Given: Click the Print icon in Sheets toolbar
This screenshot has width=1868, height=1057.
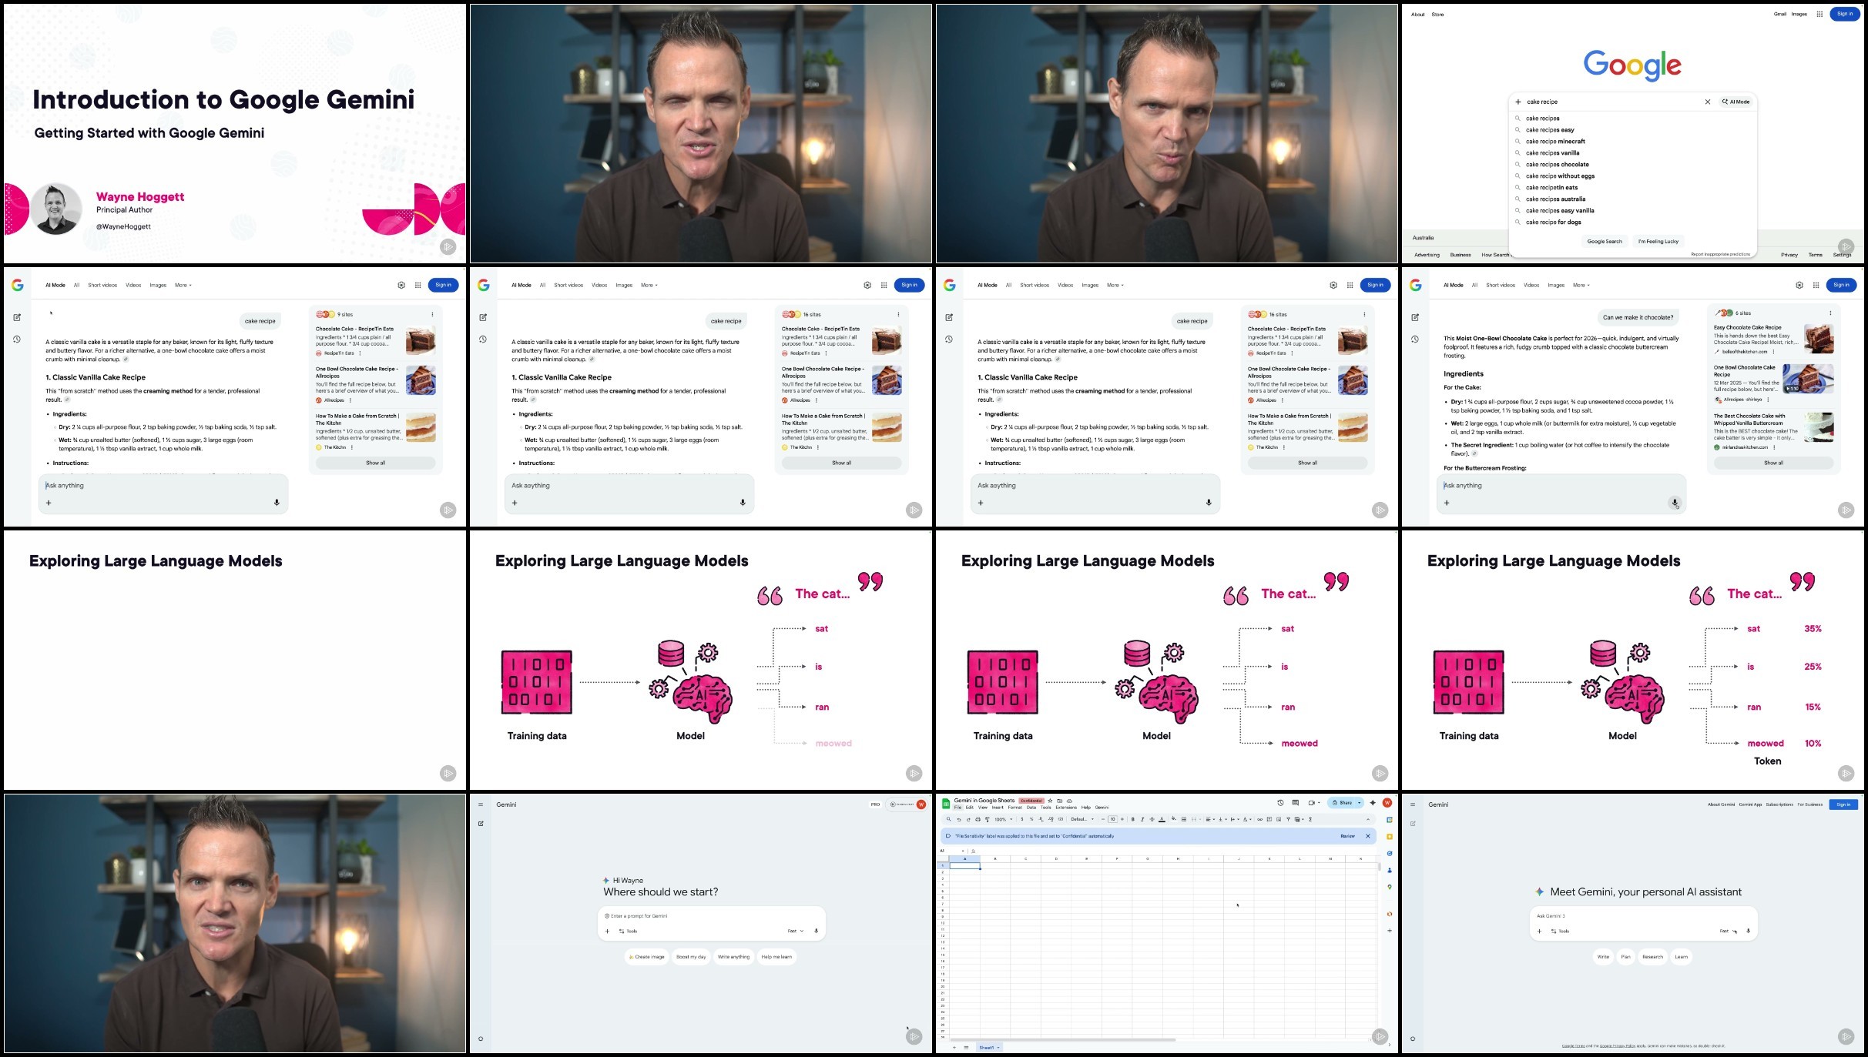Looking at the screenshot, I should (x=978, y=819).
